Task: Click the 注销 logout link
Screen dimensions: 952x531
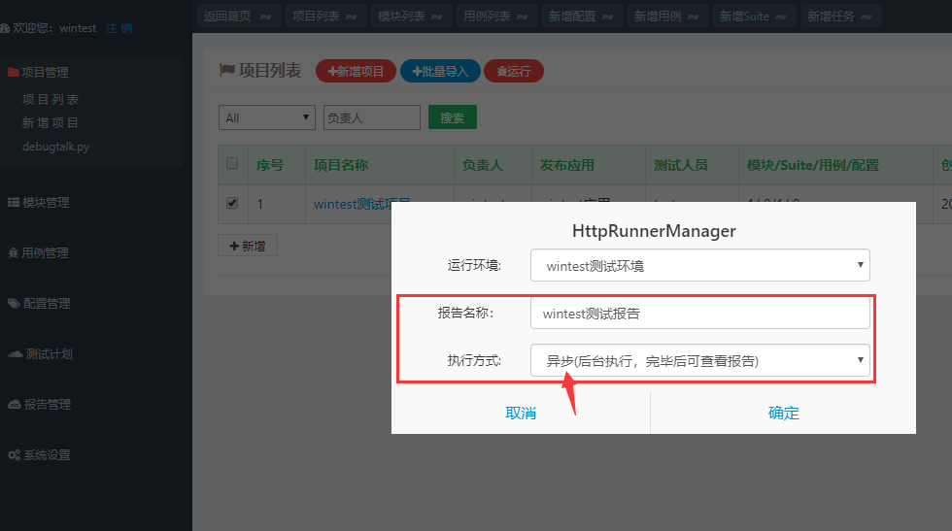Action: click(x=119, y=28)
